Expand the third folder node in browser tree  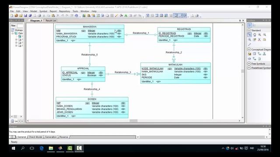pyautogui.click(x=16, y=45)
